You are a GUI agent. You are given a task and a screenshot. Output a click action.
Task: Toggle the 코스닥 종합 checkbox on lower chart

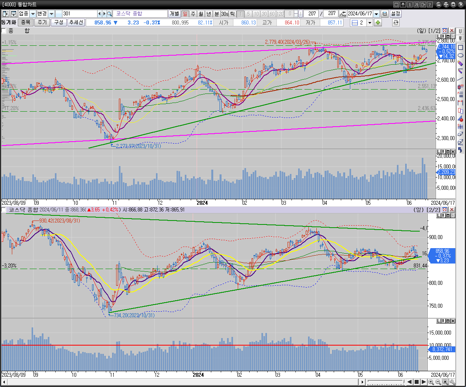pos(4,210)
